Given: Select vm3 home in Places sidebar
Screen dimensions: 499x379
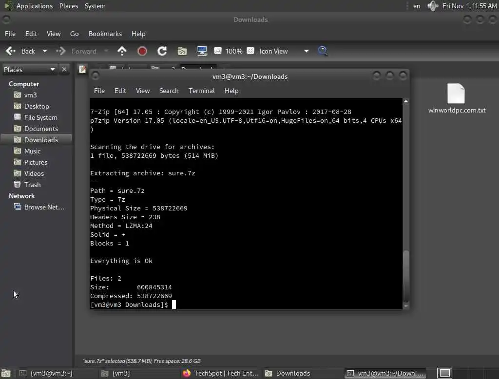Looking at the screenshot, I should coord(30,95).
